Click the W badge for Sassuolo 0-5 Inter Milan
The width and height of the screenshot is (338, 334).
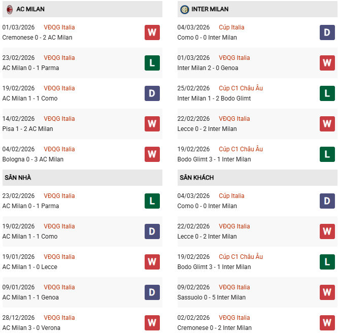(x=327, y=292)
